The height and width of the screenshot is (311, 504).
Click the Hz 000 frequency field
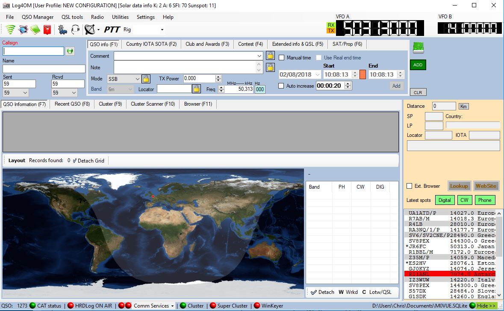click(260, 89)
